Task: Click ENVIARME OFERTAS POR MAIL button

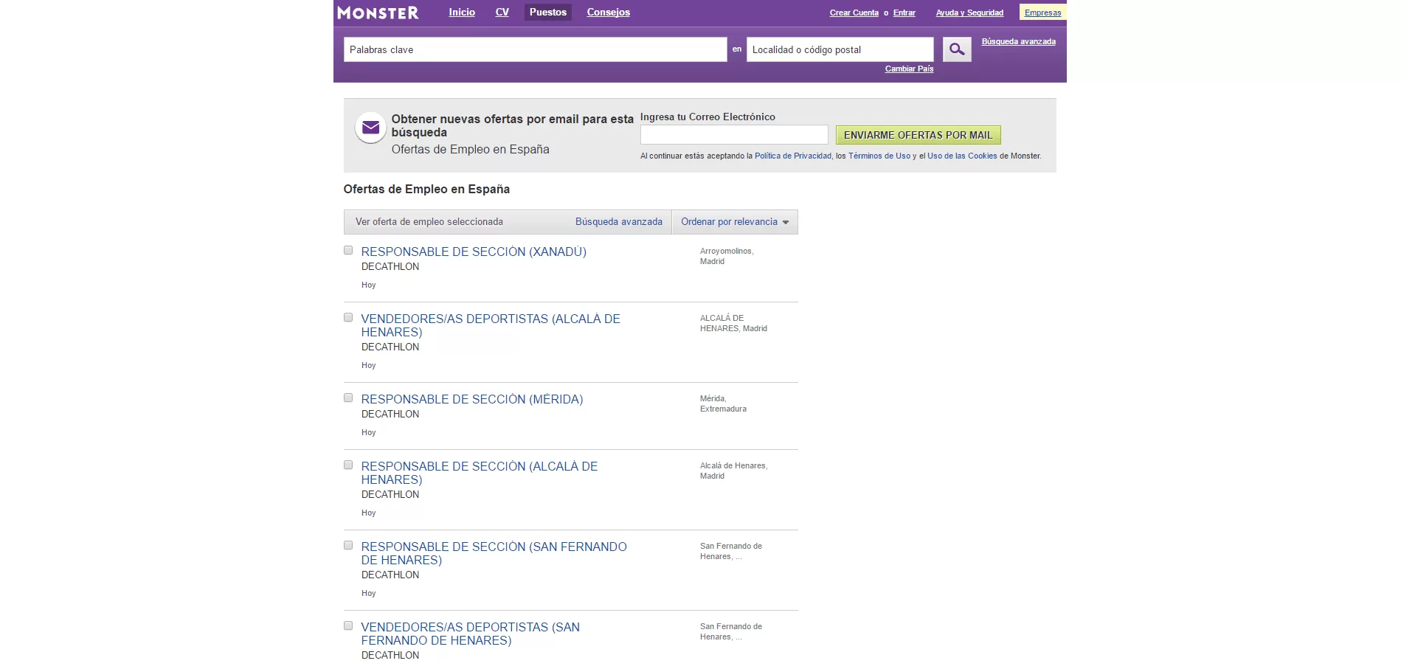Action: [919, 135]
